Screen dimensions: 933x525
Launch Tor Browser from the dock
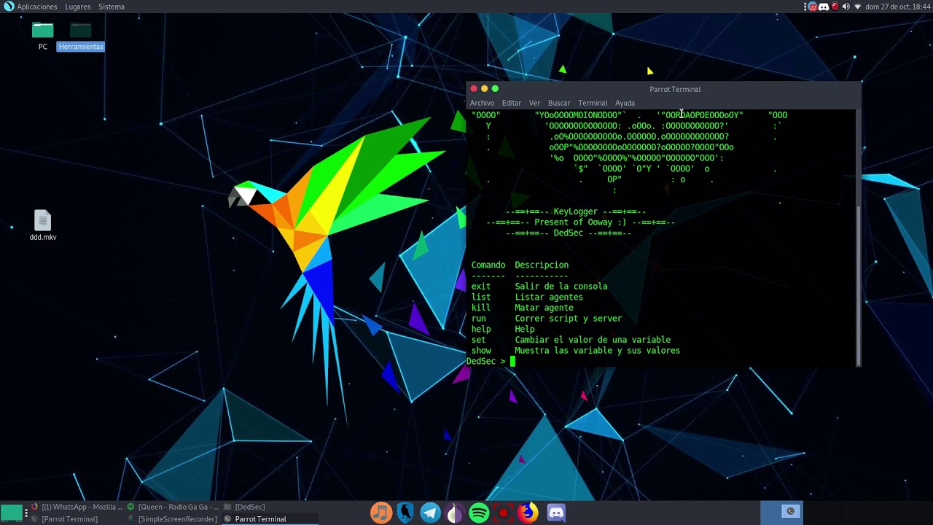tap(455, 513)
